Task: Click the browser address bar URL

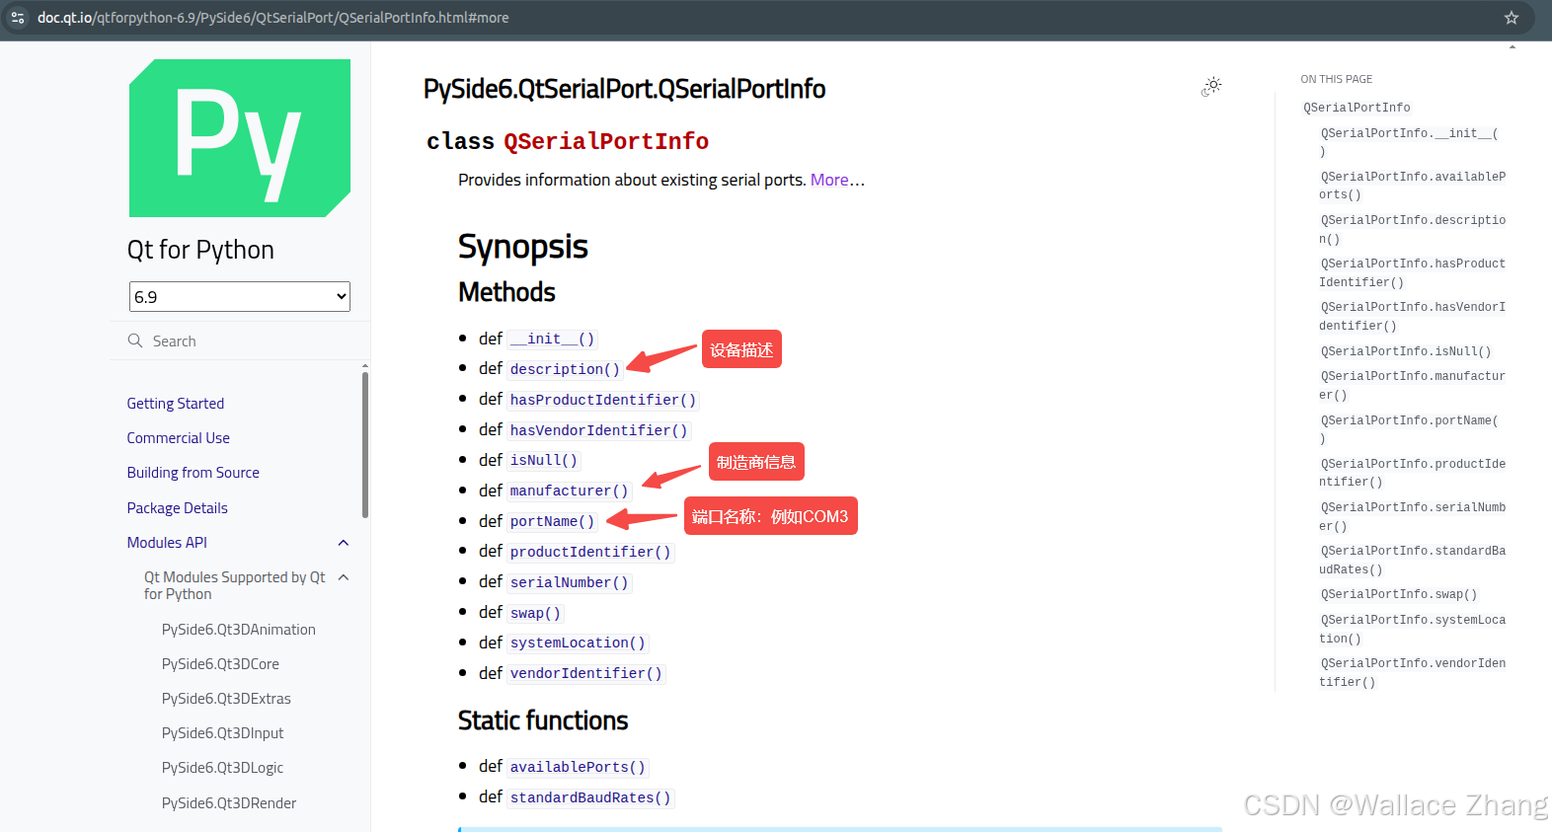Action: pyautogui.click(x=273, y=18)
